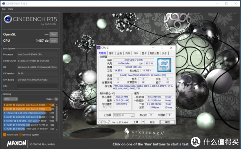Click the Cinebench title bar app icon
241x149 pixels.
pyautogui.click(x=4, y=3)
